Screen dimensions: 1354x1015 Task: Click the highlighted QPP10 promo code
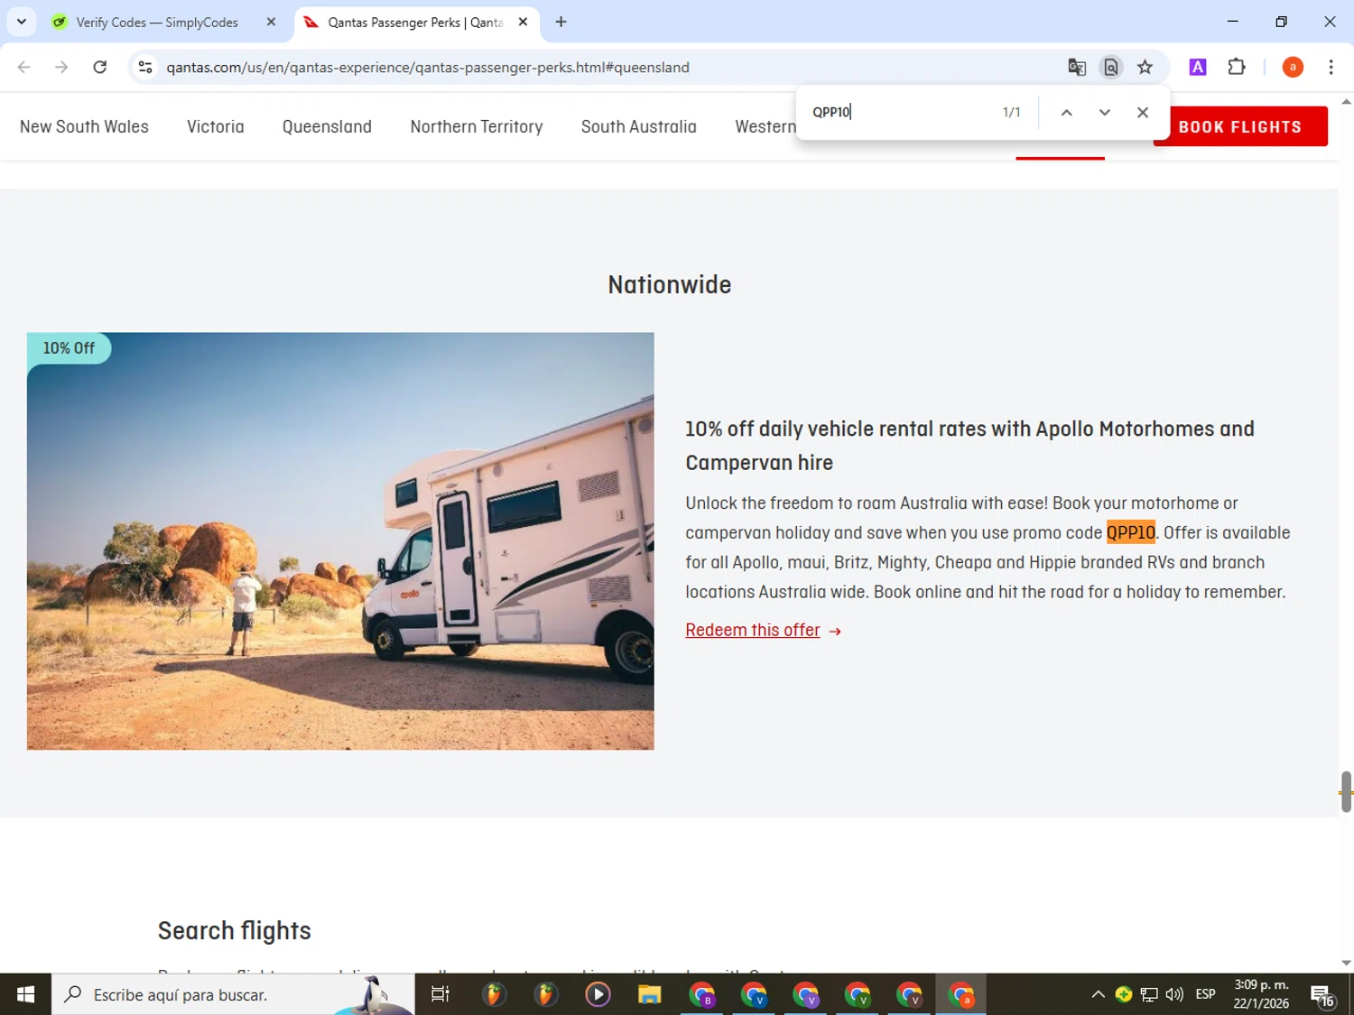click(x=1131, y=532)
